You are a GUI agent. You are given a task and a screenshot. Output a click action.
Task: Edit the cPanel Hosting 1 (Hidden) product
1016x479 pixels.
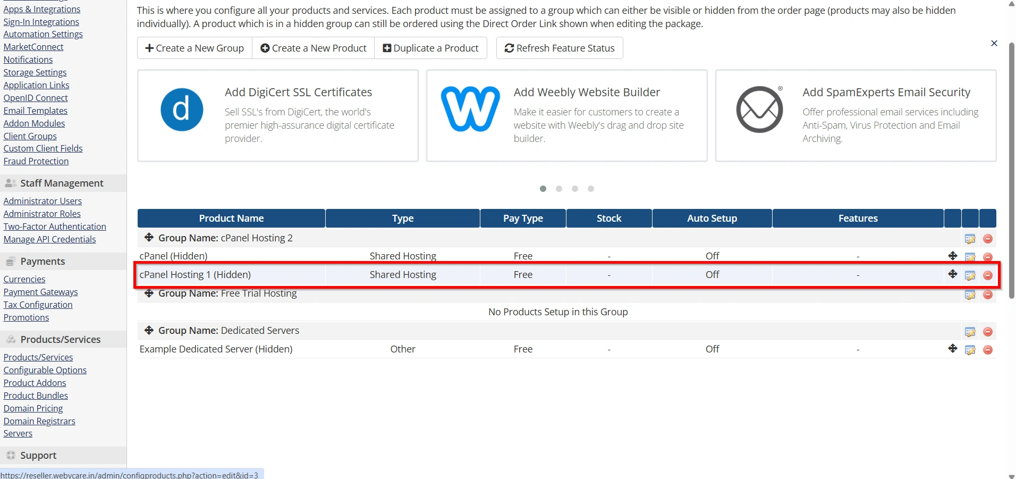[970, 275]
